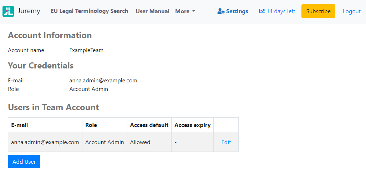Image resolution: width=366 pixels, height=174 pixels.
Task: Go to the Settings text link
Action: point(237,11)
